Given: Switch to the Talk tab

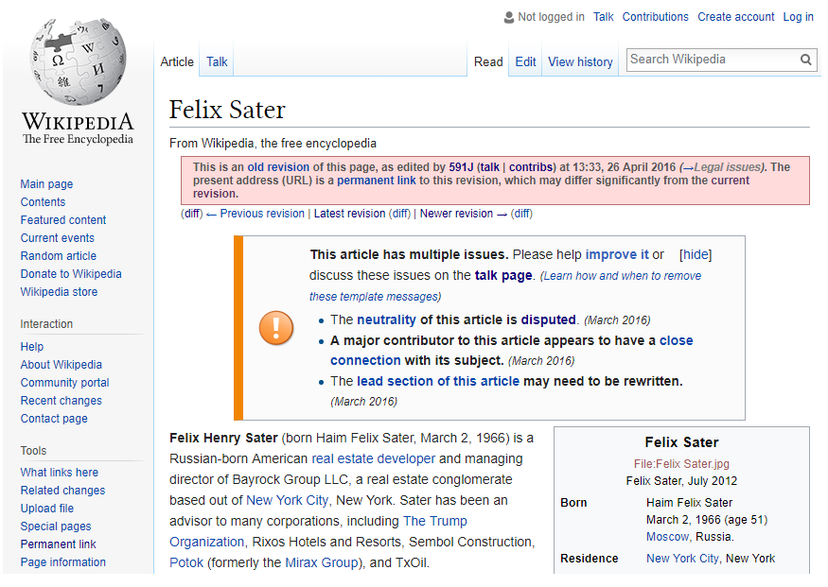Looking at the screenshot, I should [217, 62].
